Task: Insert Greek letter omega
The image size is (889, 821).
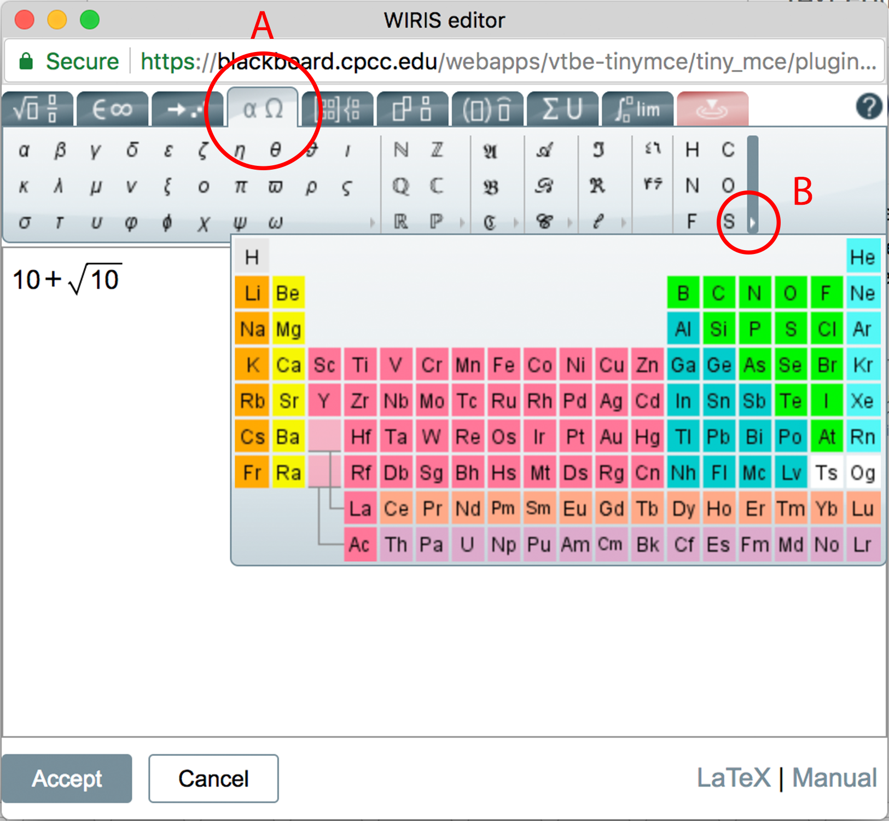Action: click(x=276, y=222)
